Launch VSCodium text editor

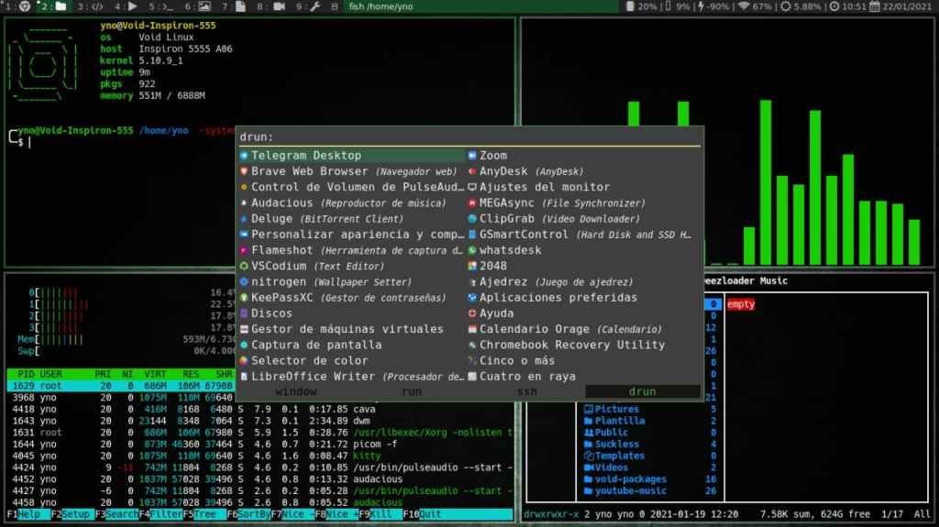[284, 266]
